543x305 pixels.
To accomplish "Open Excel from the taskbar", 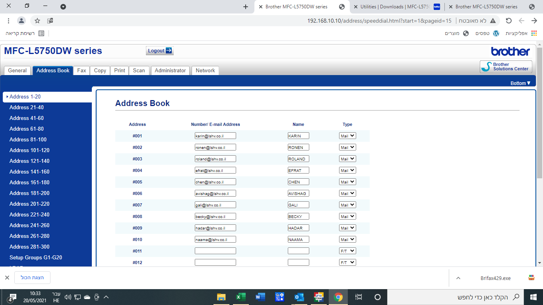I will [x=241, y=297].
